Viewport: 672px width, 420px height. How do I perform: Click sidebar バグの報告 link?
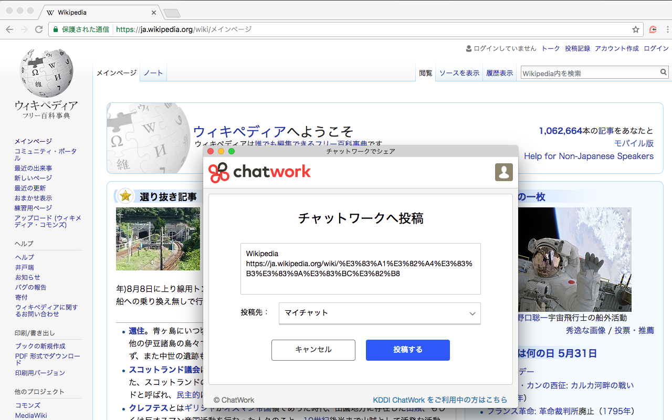pyautogui.click(x=30, y=287)
